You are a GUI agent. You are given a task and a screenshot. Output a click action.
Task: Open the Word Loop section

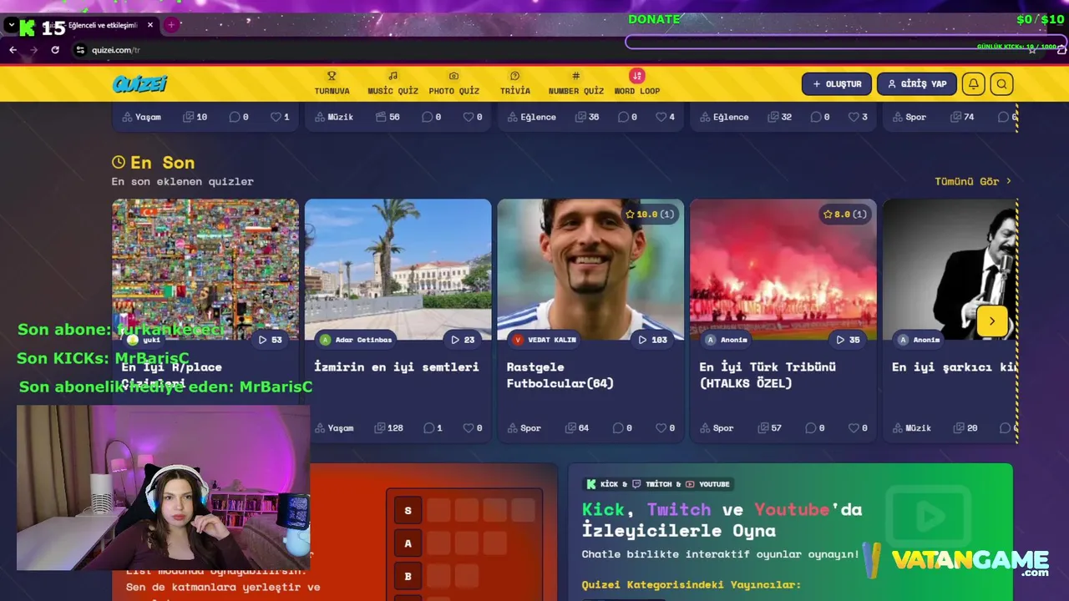click(637, 83)
